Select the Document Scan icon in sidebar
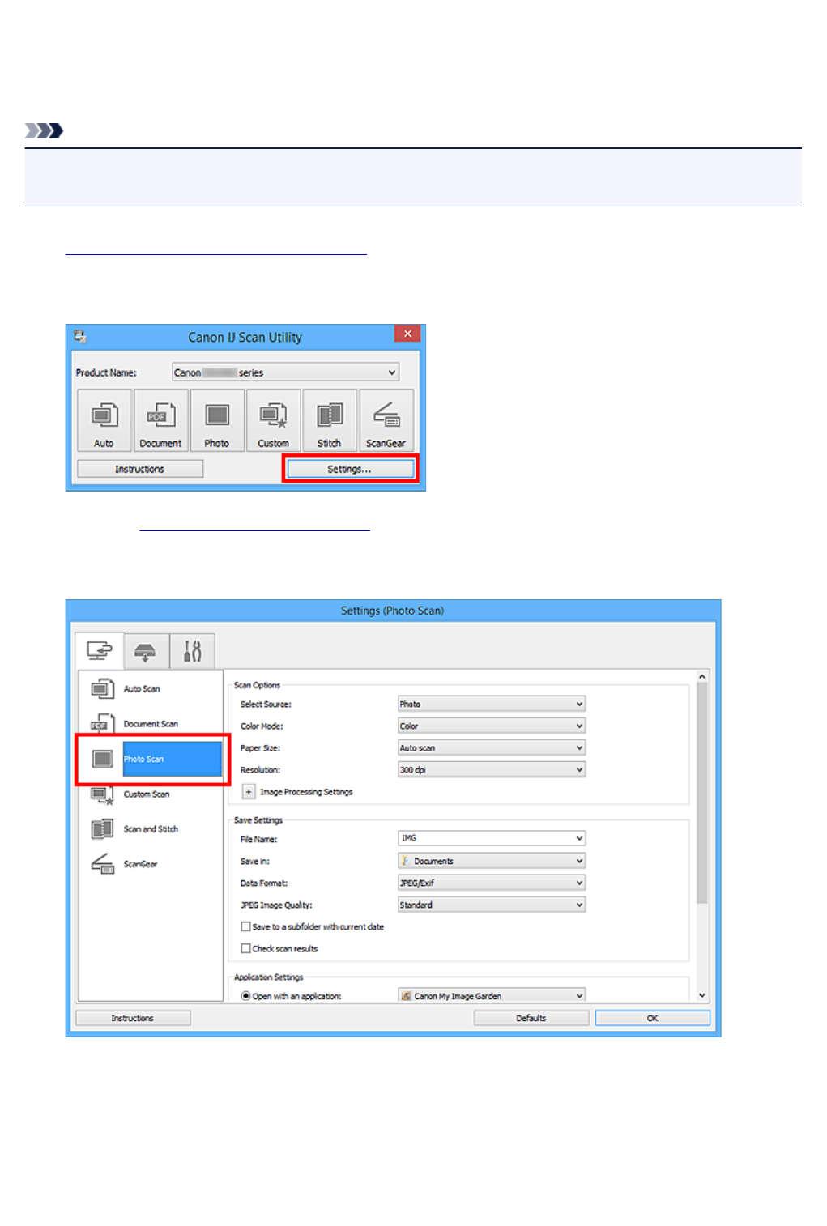 tap(102, 723)
